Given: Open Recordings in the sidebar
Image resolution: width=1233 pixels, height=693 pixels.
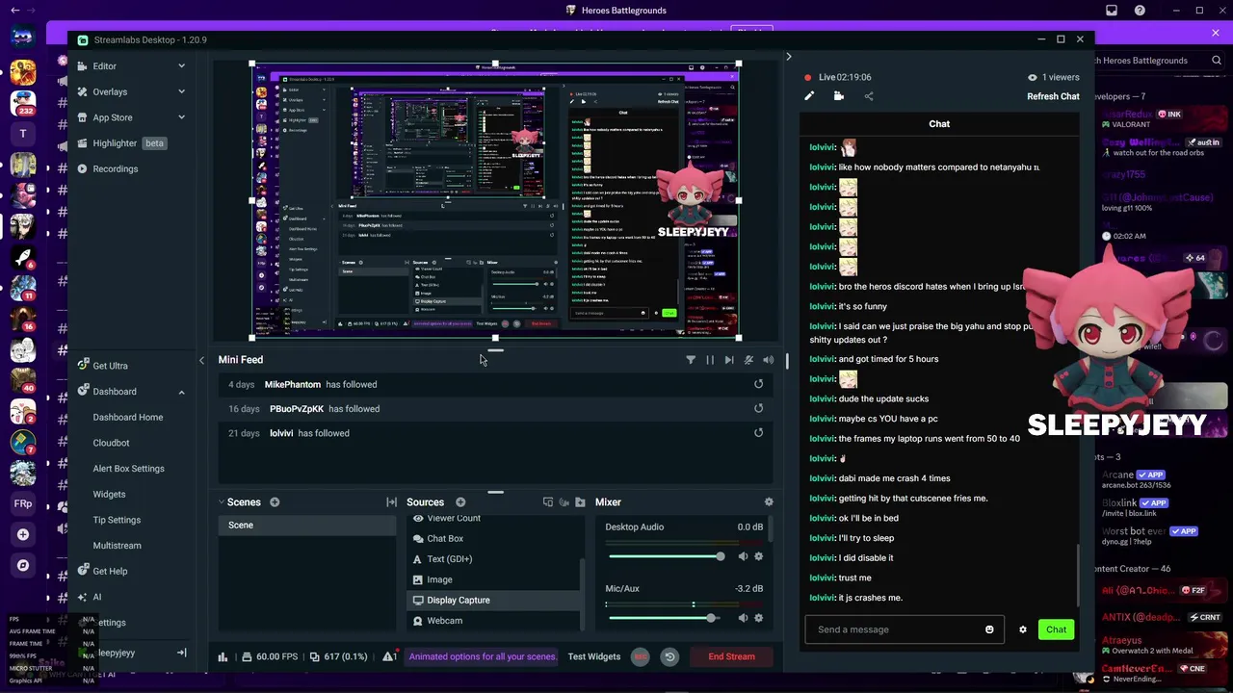Looking at the screenshot, I should (x=115, y=168).
